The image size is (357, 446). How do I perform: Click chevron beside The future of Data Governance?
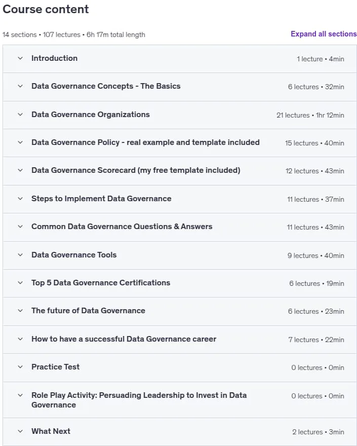20,311
